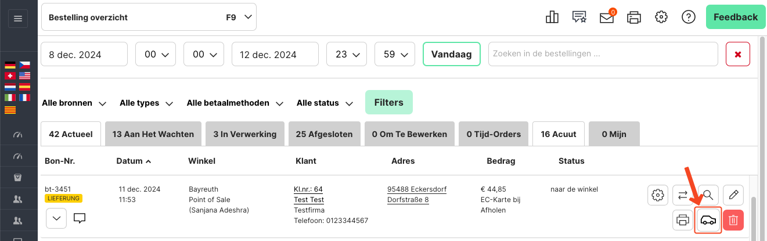Screen dimensions: 767x241
Task: Open the Bestelling overzicht dropdown
Action: (149, 17)
